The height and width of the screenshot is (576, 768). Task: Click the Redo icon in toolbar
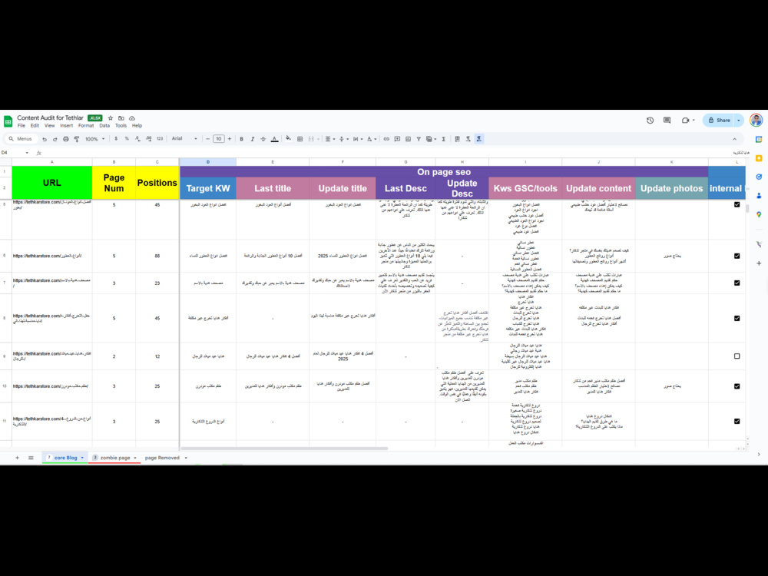[55, 139]
